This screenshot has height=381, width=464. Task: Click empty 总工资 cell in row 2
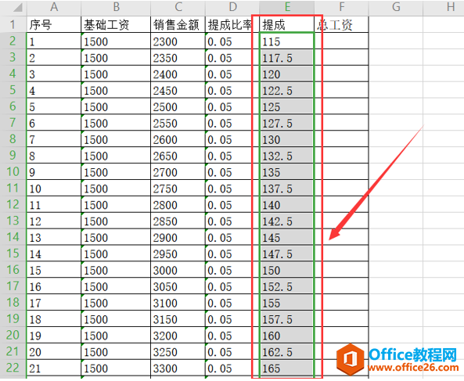341,41
